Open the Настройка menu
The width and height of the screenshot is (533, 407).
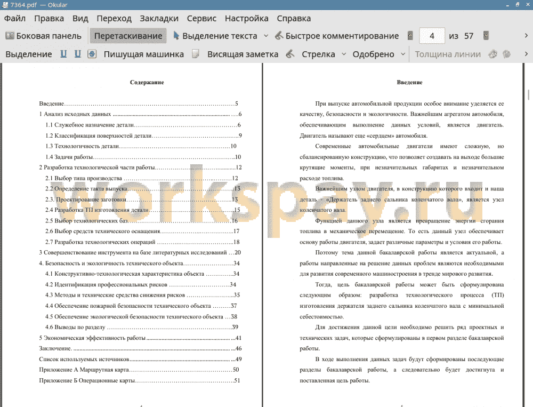pos(246,18)
